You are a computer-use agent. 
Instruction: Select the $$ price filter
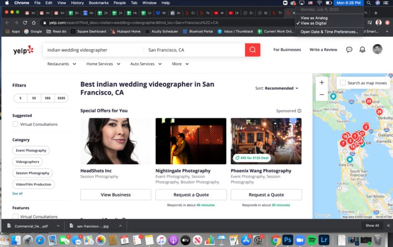click(x=34, y=98)
